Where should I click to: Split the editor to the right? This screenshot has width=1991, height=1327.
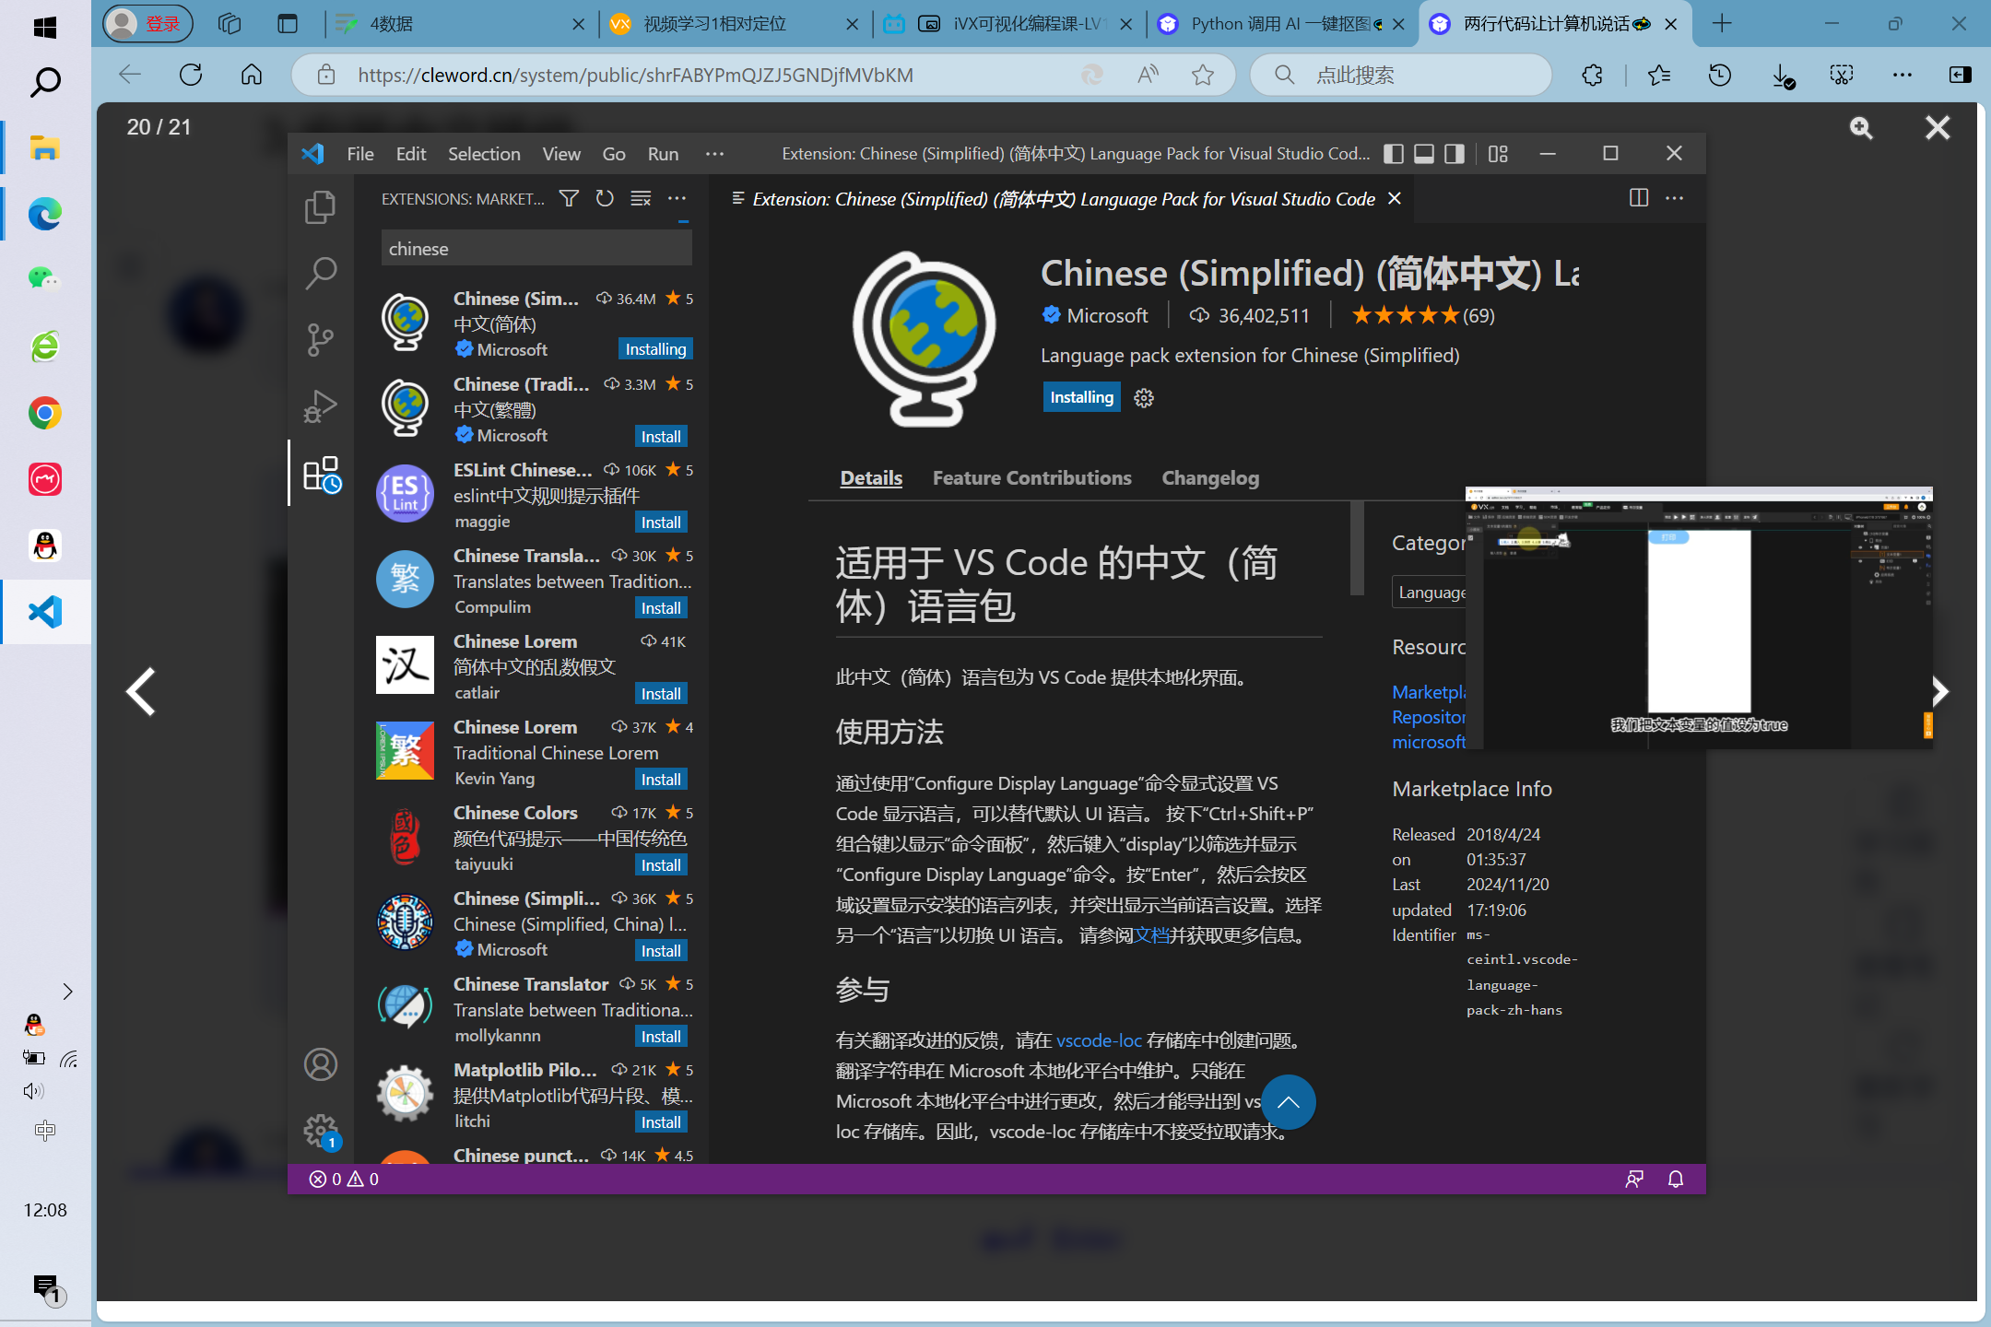[1639, 198]
